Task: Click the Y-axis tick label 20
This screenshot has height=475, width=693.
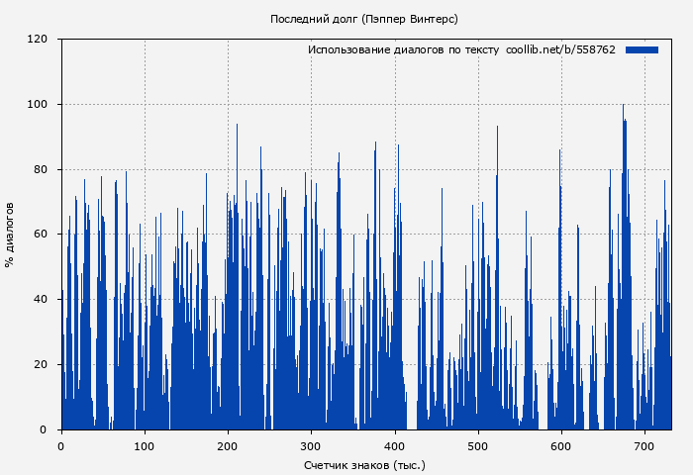Action: point(41,364)
